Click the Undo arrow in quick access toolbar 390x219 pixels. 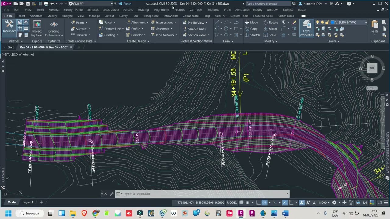click(x=52, y=4)
